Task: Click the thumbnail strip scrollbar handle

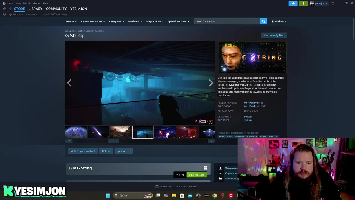Action: [x=113, y=141]
